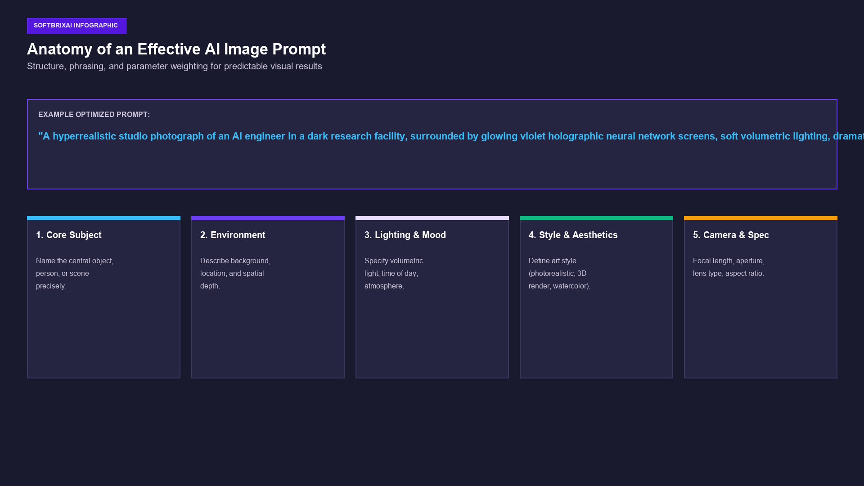Select the '5. Camera & Spec' heading
This screenshot has width=864, height=486.
point(731,235)
